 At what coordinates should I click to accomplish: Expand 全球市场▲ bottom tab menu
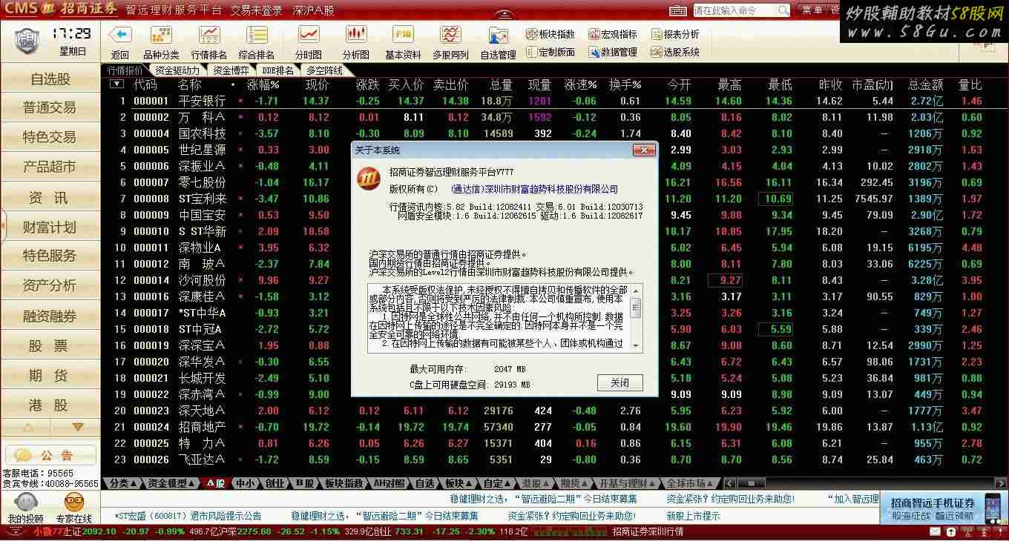690,483
